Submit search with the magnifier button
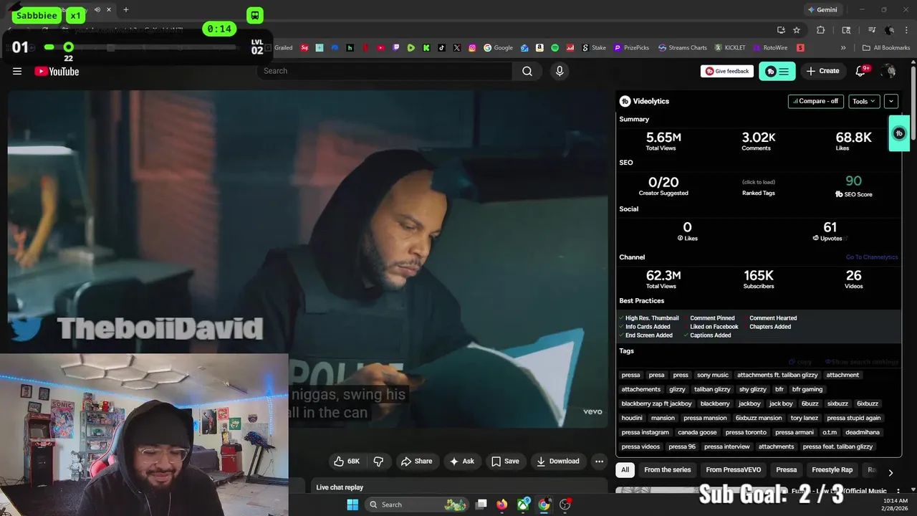This screenshot has height=516, width=917. (x=527, y=71)
